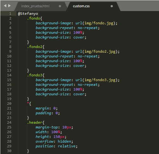Viewport: 159px width, 154px height.
Task: Select the custom.css tab
Action: (x=81, y=6)
